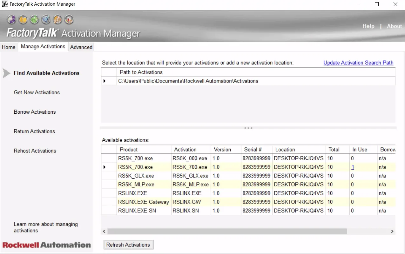This screenshot has width=405, height=254.
Task: Select the Rockwell Automation\Activations path row
Action: [x=256, y=81]
